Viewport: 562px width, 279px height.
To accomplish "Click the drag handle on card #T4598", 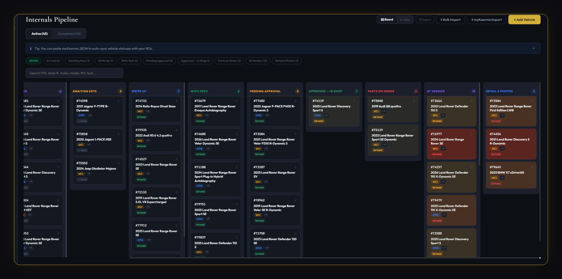I will tap(118, 101).
